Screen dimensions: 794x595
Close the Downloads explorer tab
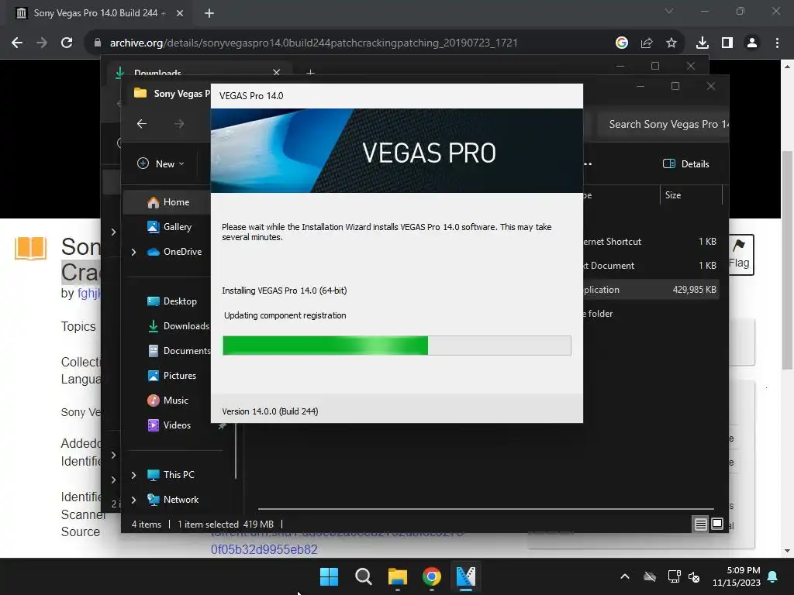point(277,73)
